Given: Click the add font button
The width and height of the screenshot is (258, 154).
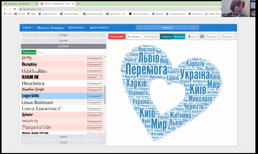Looking at the screenshot, I should click(29, 52).
